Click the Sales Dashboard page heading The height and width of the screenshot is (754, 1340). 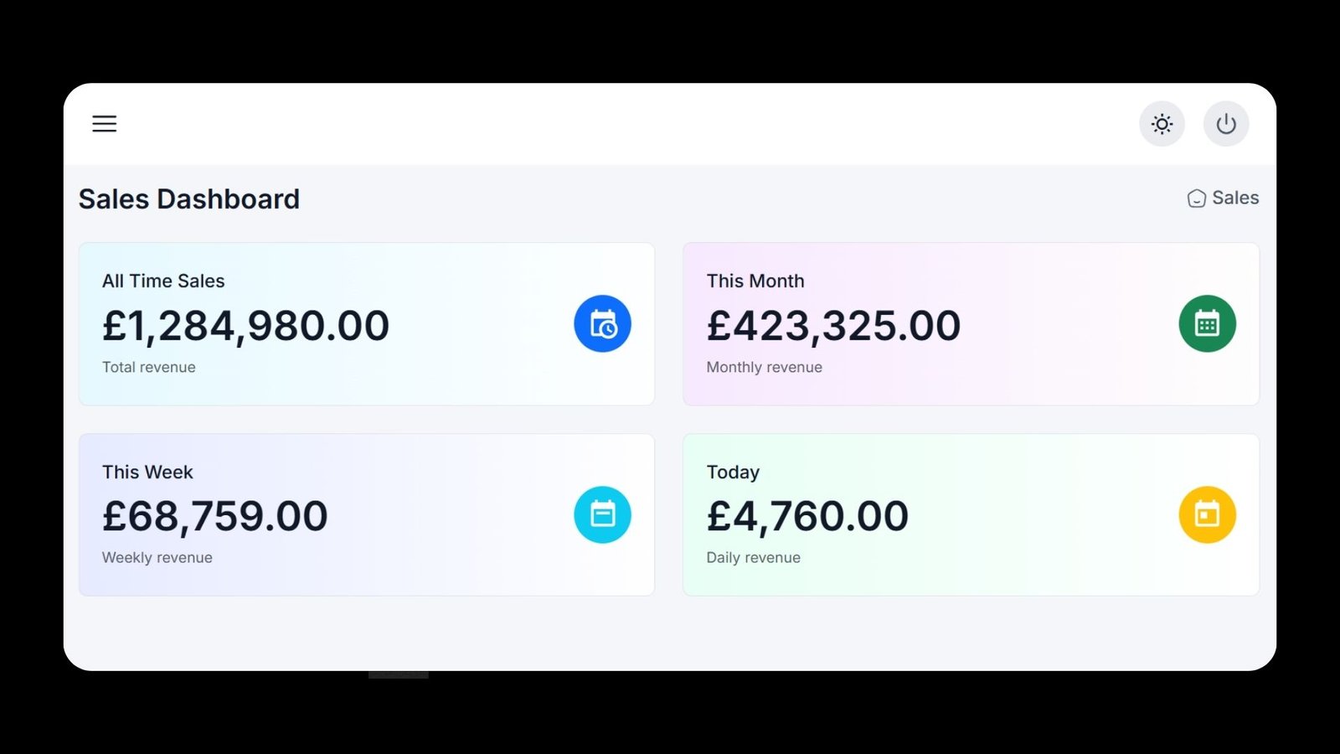tap(189, 199)
